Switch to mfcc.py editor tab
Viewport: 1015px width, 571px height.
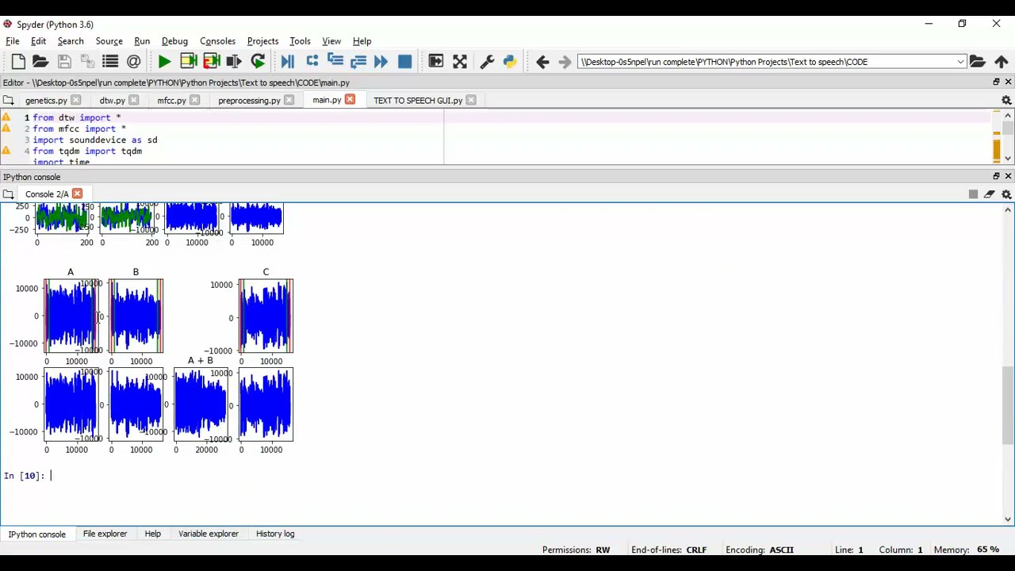coord(171,101)
